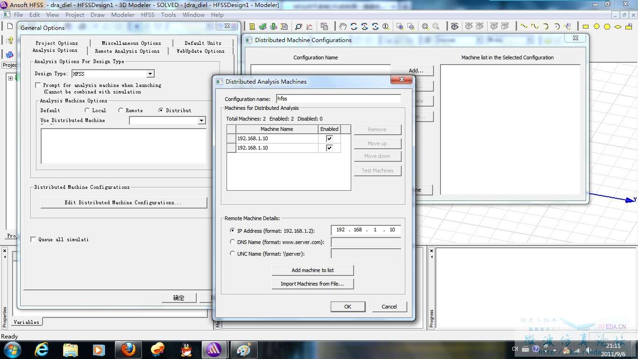
Task: Open the Modeler menu
Action: [x=123, y=14]
